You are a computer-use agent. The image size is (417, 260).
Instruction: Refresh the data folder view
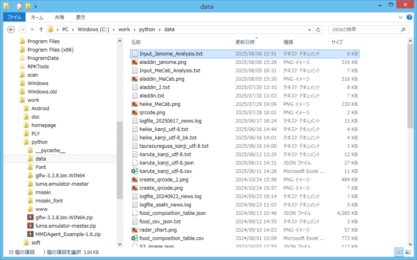pyautogui.click(x=318, y=30)
